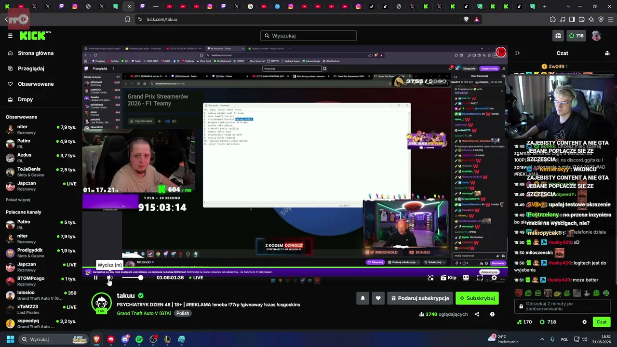Toggle notification bell for takuu

click(x=363, y=298)
